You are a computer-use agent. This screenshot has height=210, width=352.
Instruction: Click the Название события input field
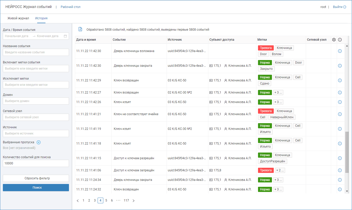pos(36,52)
